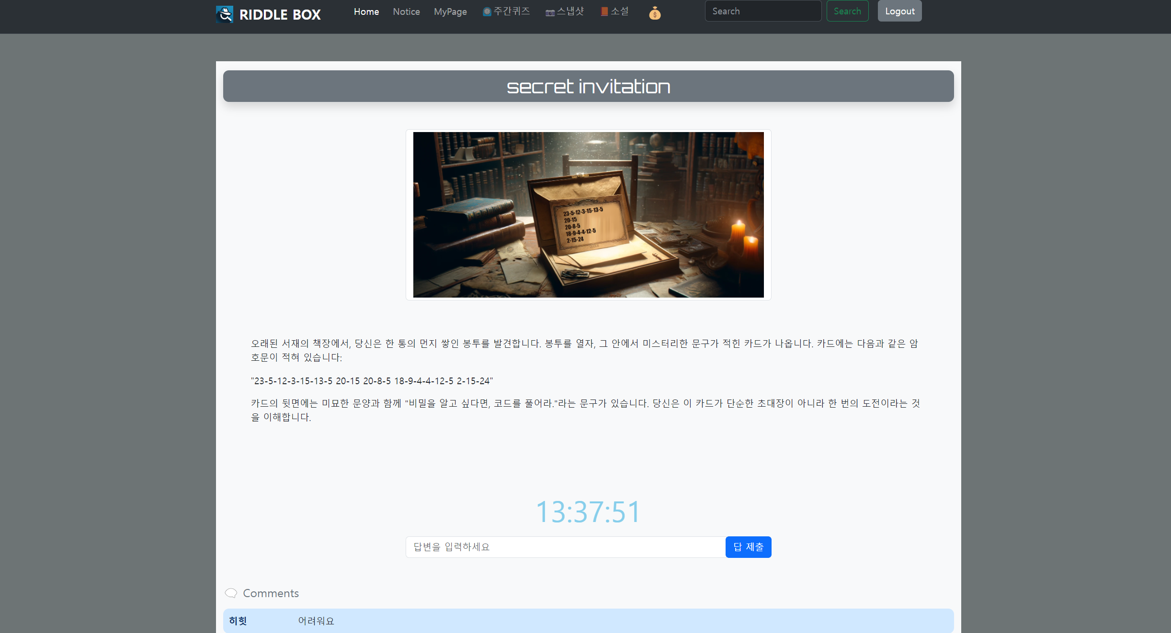Click the Riddle Box detective logo icon
The width and height of the screenshot is (1171, 633).
[x=225, y=14]
